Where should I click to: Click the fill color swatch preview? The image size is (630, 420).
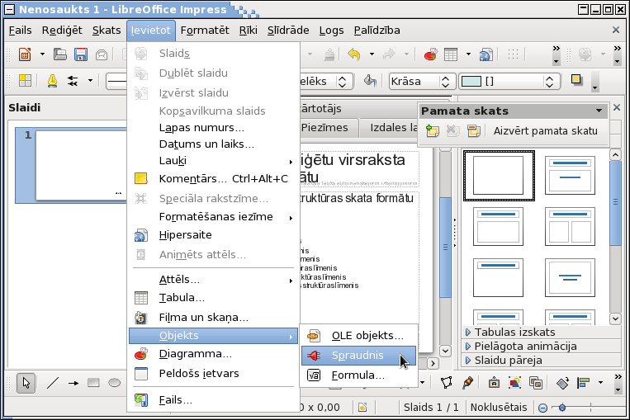(x=471, y=82)
